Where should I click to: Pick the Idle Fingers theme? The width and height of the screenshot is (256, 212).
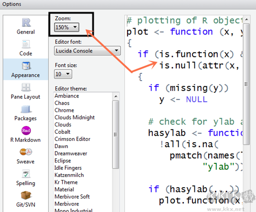point(68,168)
